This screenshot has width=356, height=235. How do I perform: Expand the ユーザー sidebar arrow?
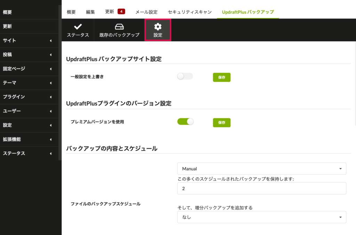[51, 111]
